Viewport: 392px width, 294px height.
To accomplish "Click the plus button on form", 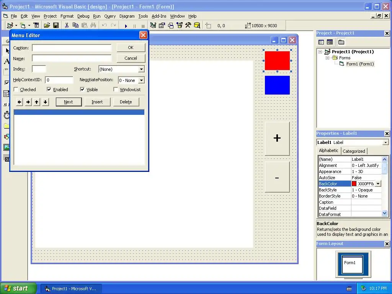I will pos(277,139).
